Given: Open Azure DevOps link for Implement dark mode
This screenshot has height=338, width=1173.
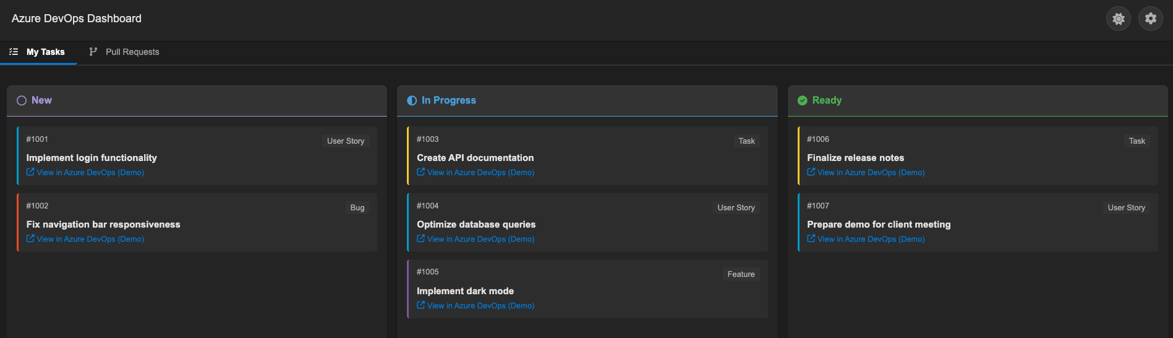Looking at the screenshot, I should pos(476,306).
